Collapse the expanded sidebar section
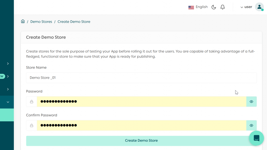Viewport: 267px width, 150px height. (x=7, y=102)
